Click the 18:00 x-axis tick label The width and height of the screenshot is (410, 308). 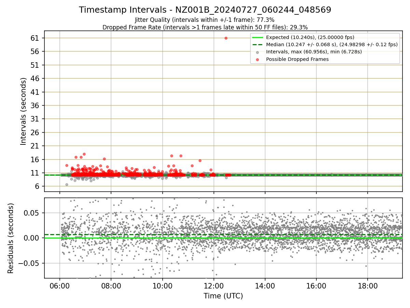[368, 286]
